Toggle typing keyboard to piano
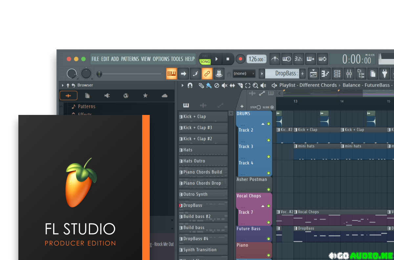394x260 pixels. [x=171, y=74]
